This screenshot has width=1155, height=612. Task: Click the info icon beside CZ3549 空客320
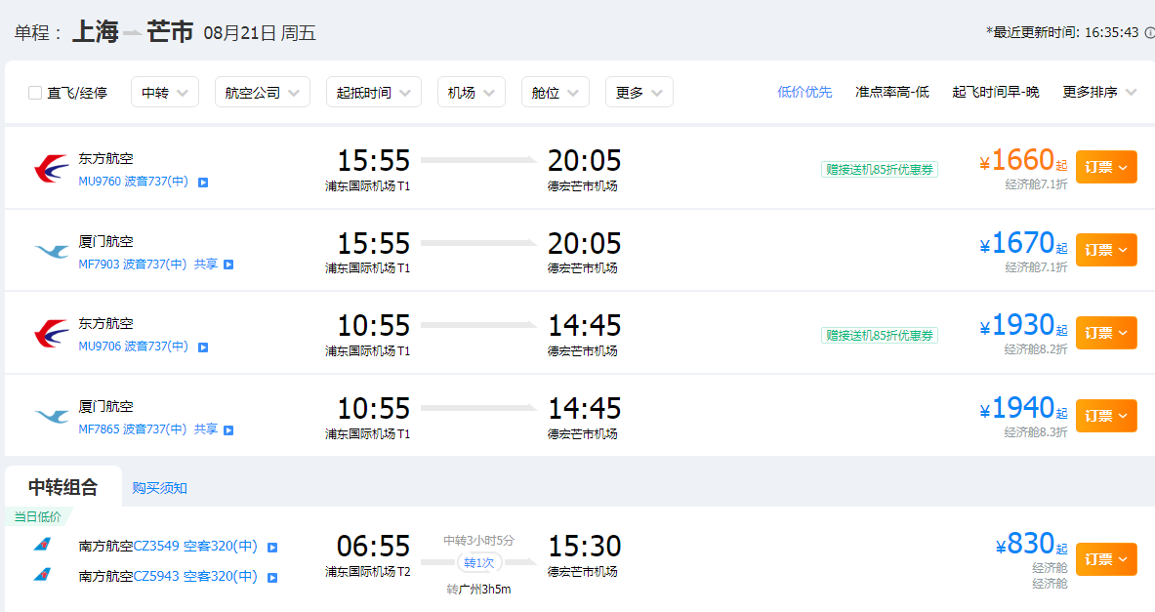(x=272, y=548)
